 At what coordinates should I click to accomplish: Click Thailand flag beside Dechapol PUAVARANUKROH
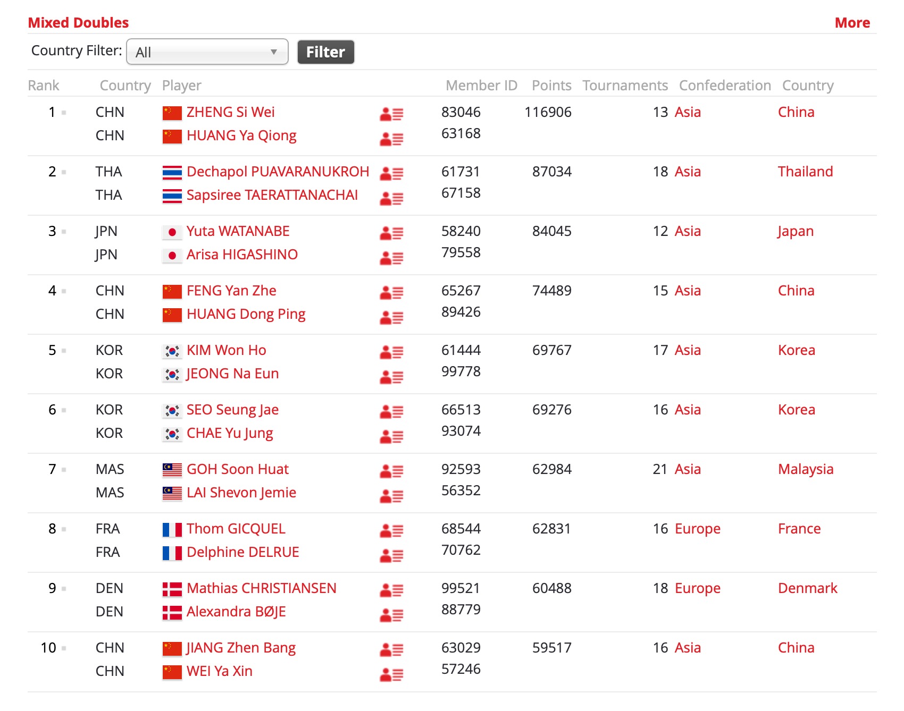[172, 172]
